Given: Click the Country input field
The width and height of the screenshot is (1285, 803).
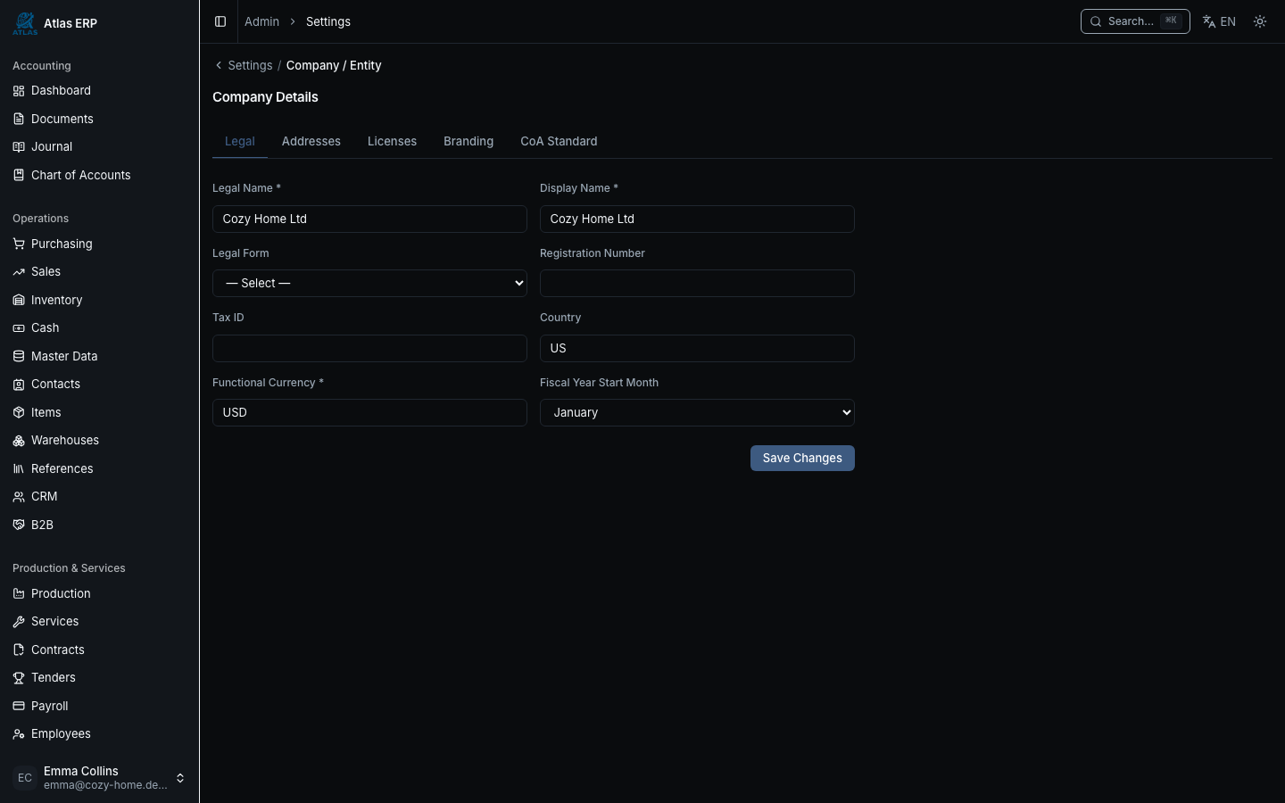Looking at the screenshot, I should [697, 348].
